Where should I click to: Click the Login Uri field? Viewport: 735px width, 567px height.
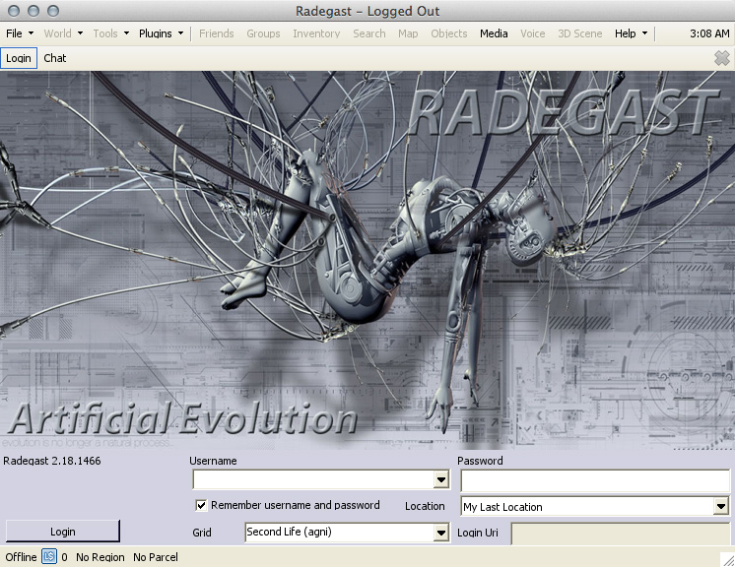click(x=621, y=534)
